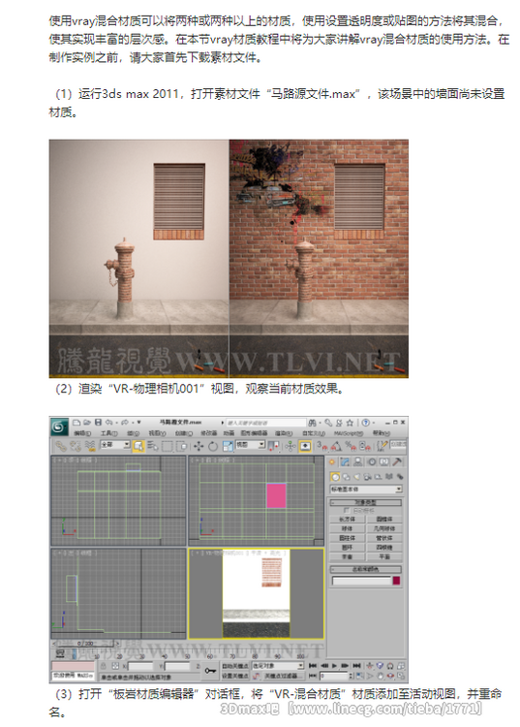
Task: Click the Go to Start playback button
Action: point(312,666)
